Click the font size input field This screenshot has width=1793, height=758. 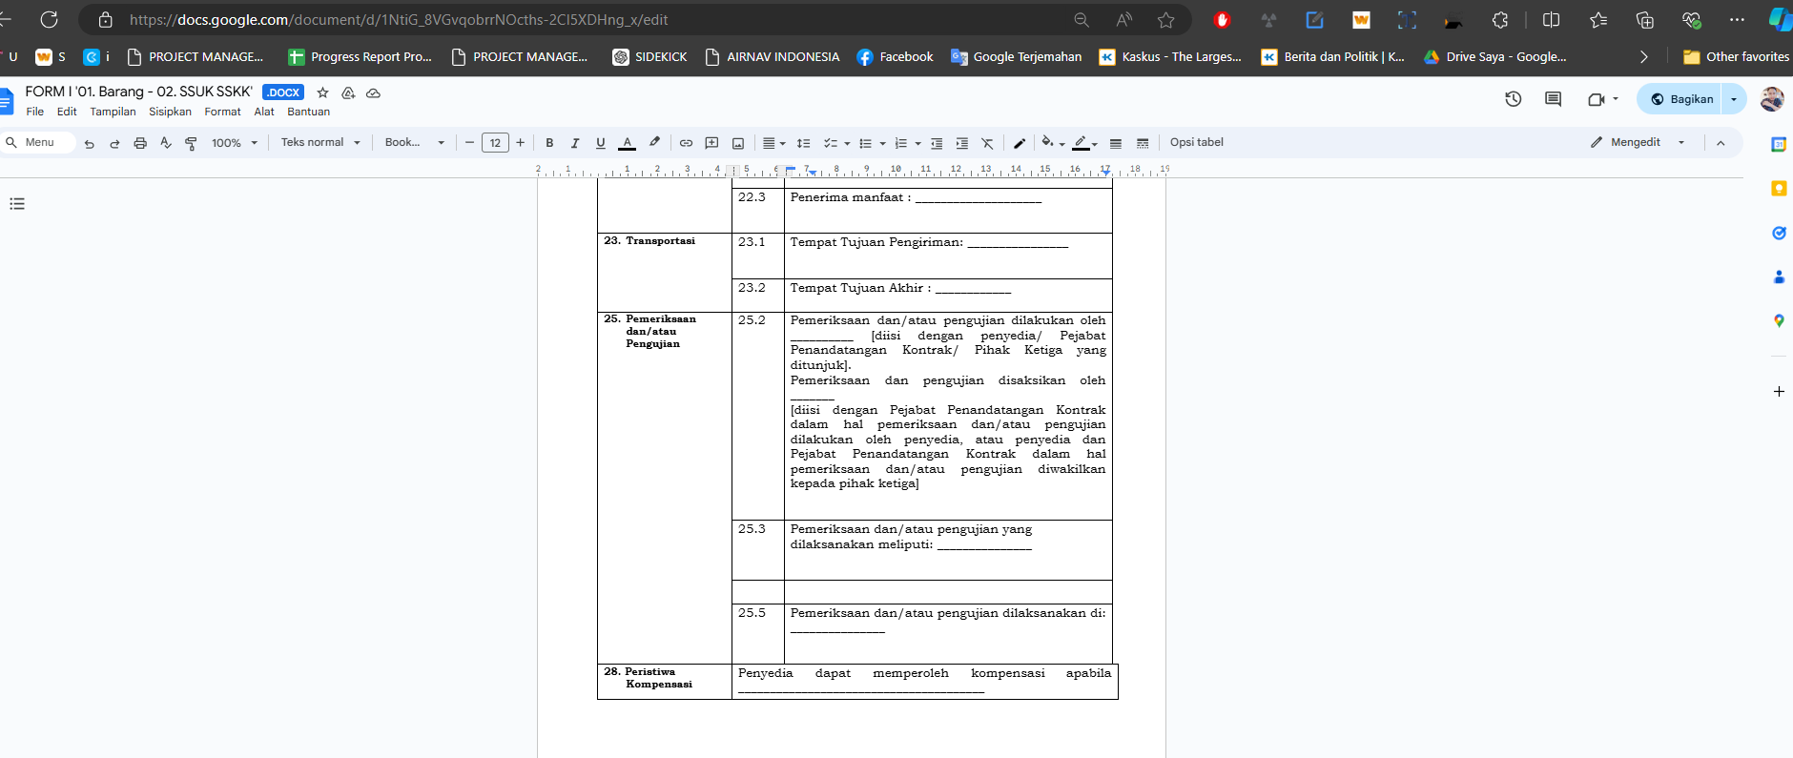point(495,143)
